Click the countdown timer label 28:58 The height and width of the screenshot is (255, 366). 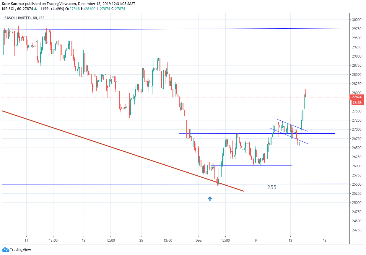coord(357,103)
